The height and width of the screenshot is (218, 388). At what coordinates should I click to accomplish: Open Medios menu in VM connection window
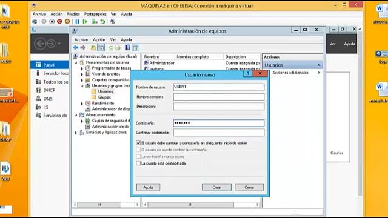[73, 14]
